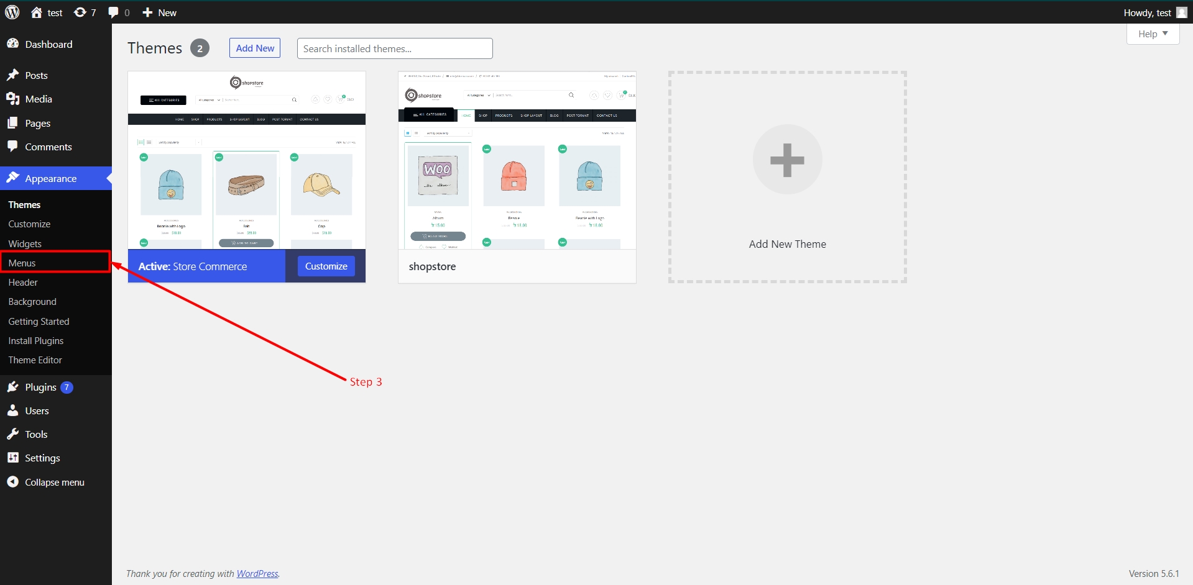Screen dimensions: 1193x585
Task: Select the Store Commerce theme screenshot
Action: tap(247, 160)
